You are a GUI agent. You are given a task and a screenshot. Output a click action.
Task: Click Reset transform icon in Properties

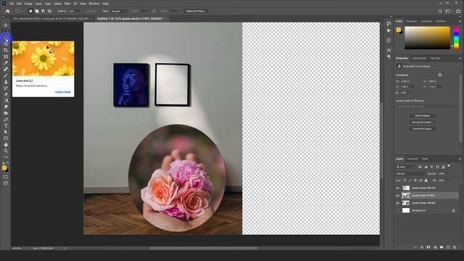[440, 75]
